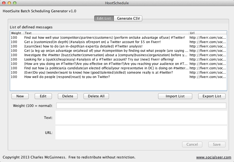The height and width of the screenshot is (162, 234).
Task: Click URL cell of 'How well do people' row
Action: click(x=208, y=77)
